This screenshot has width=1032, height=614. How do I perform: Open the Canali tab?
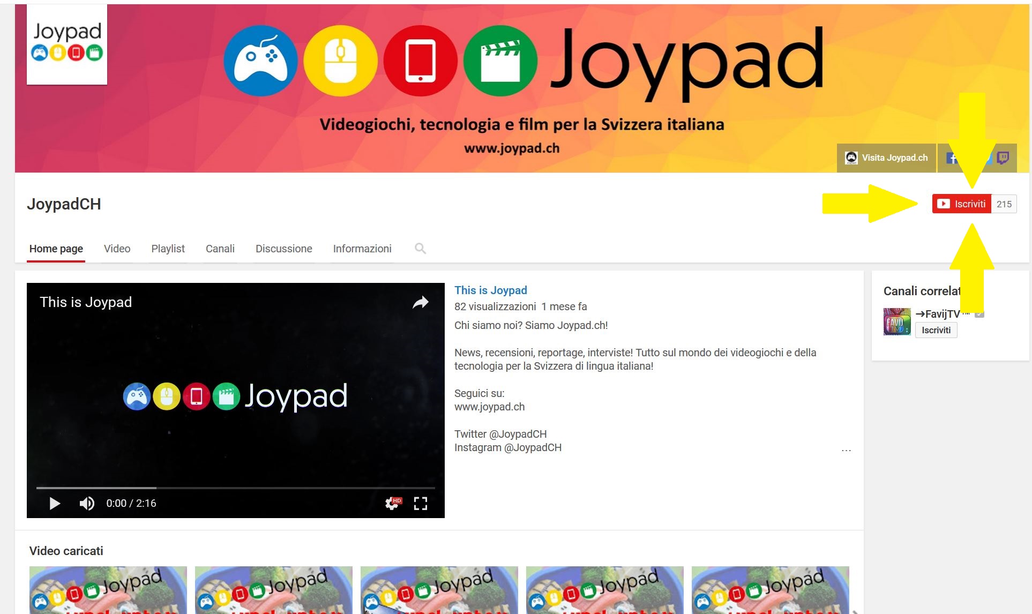220,249
